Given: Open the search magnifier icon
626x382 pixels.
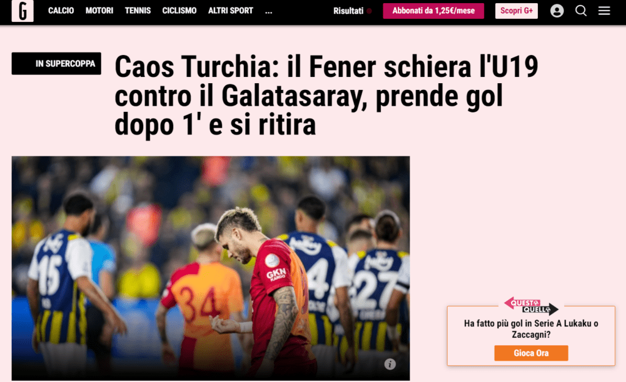Looking at the screenshot, I should pyautogui.click(x=581, y=11).
